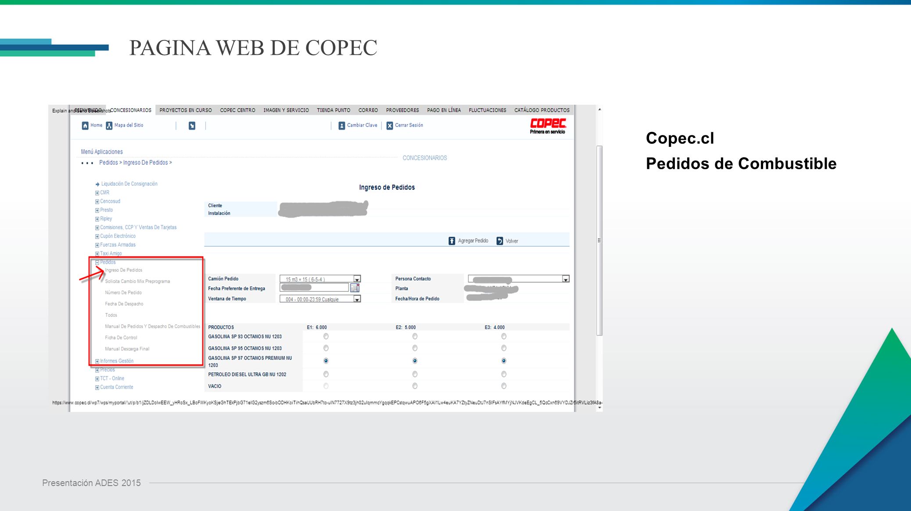The height and width of the screenshot is (511, 911).
Task: Click Solicita Cambio Mix Preprograma link
Action: point(137,281)
